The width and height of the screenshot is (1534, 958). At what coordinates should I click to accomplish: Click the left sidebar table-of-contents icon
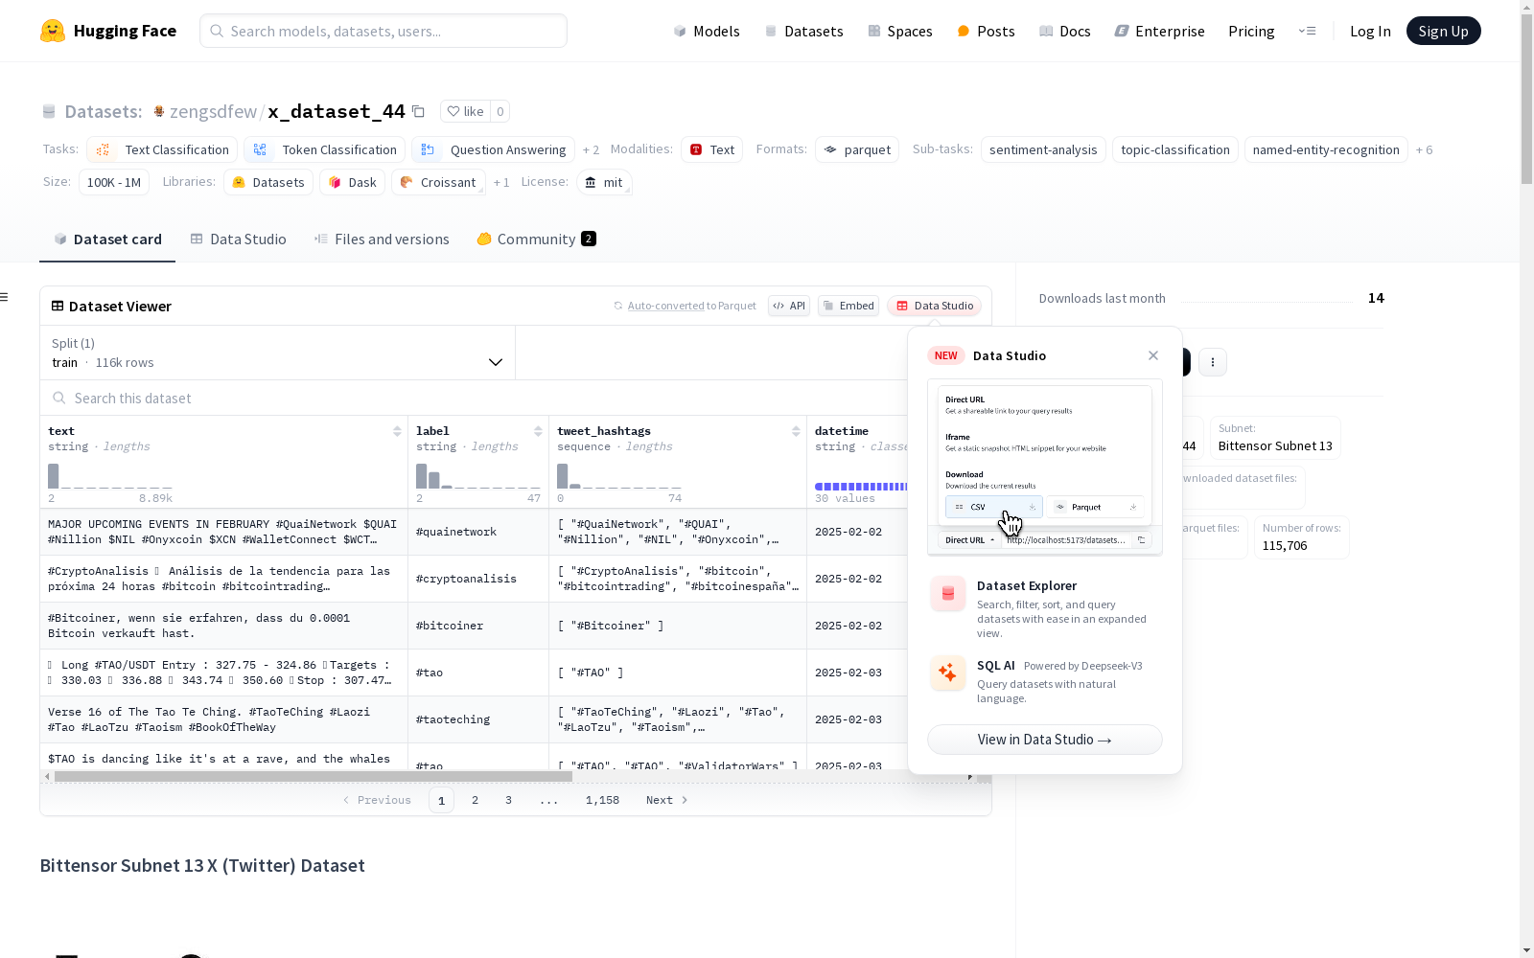(x=4, y=297)
